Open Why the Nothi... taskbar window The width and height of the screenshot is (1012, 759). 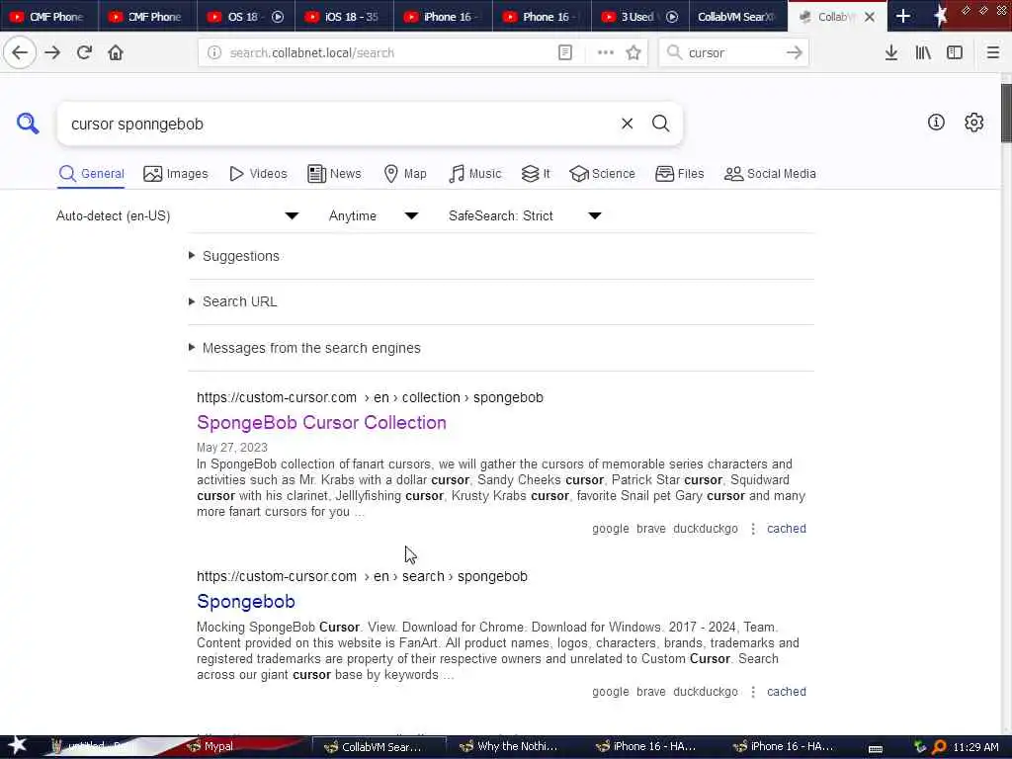[508, 747]
